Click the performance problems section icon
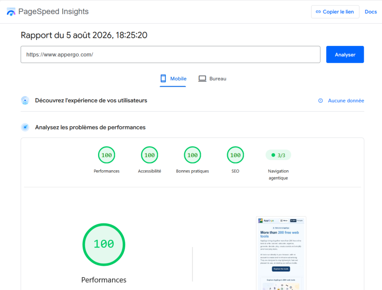The height and width of the screenshot is (290, 382). [25, 127]
